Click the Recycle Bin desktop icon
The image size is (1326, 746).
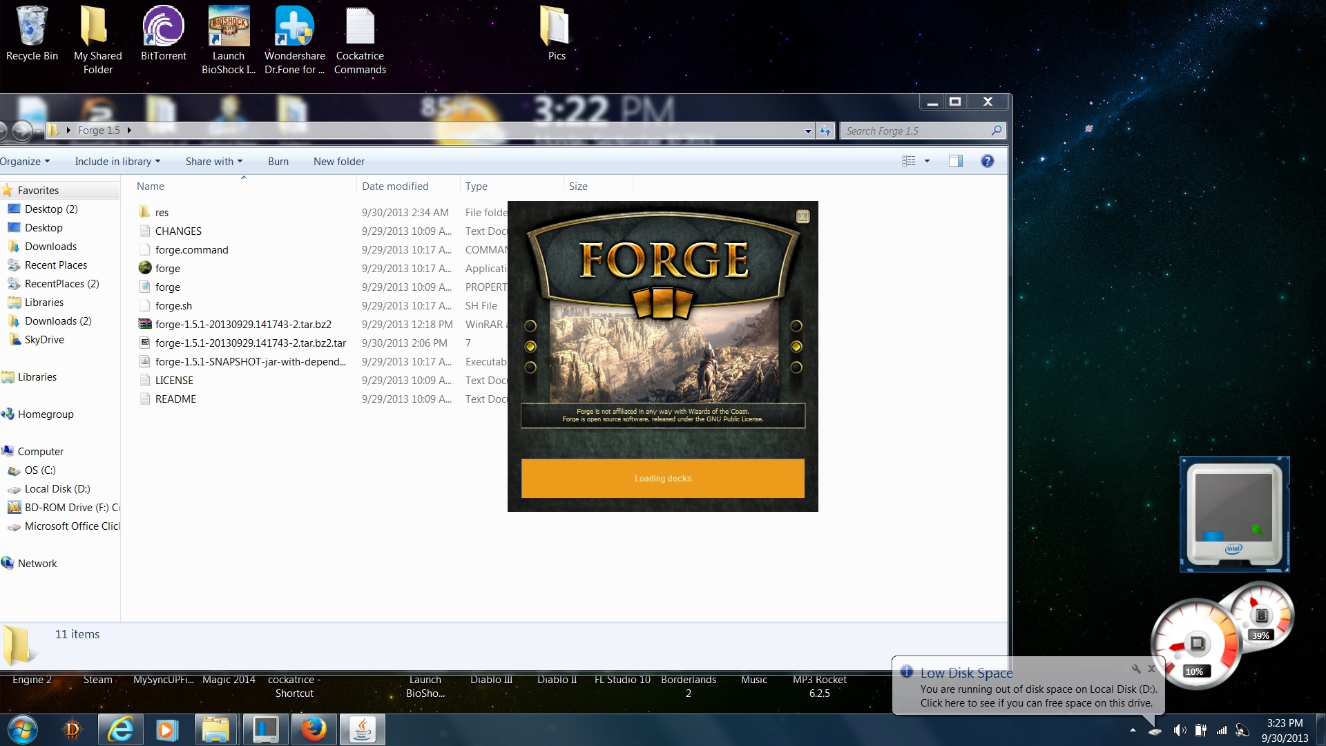coord(32,33)
